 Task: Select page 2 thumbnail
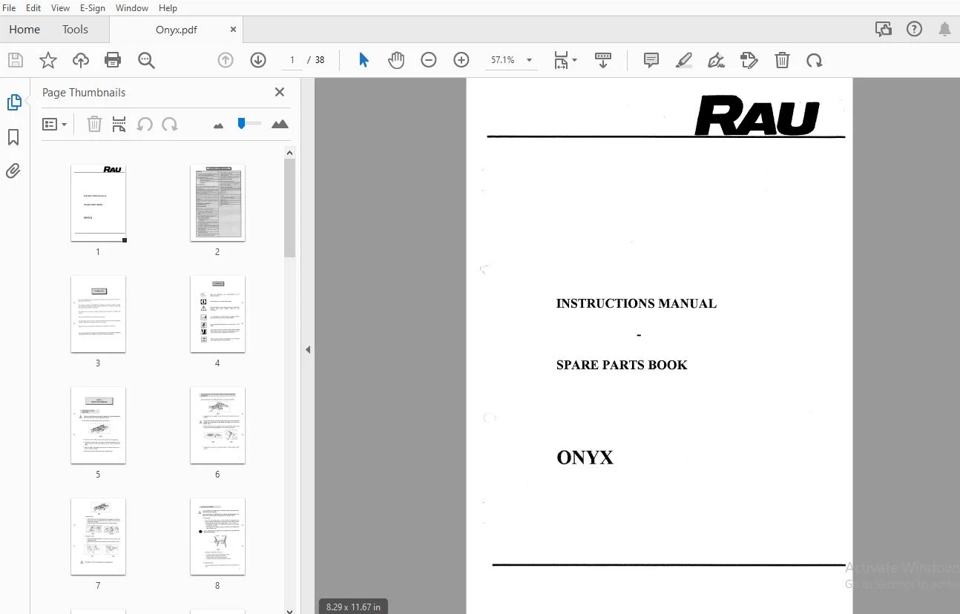(217, 202)
